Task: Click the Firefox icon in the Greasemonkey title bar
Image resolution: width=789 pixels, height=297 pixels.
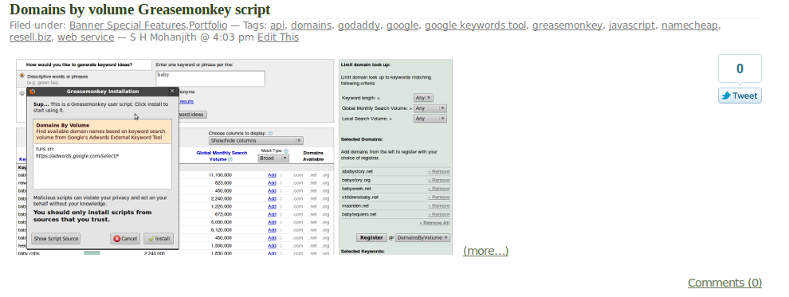Action: point(32,92)
